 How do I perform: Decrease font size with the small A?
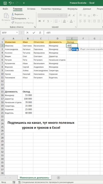point(74,16)
